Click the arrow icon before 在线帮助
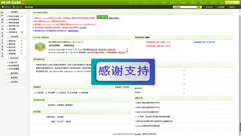The height and width of the screenshot is (136, 241). [216, 7]
